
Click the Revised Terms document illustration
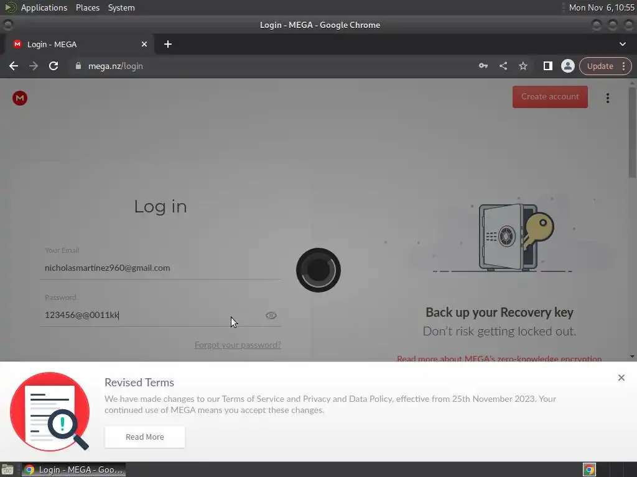pos(50,411)
